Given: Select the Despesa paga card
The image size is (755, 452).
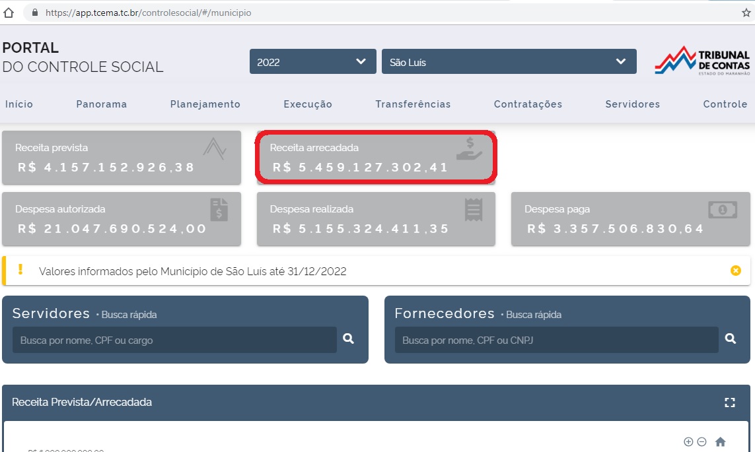Looking at the screenshot, I should pyautogui.click(x=630, y=219).
